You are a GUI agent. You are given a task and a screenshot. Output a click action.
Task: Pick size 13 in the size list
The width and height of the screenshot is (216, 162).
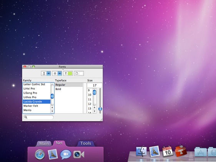click(90, 109)
